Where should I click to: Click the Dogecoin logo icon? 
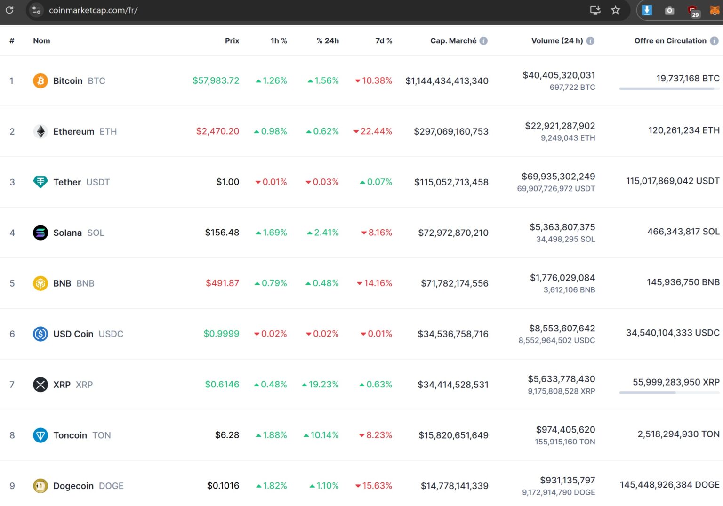40,486
